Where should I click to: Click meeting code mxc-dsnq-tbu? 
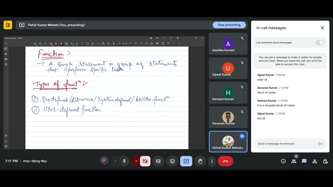click(35, 161)
